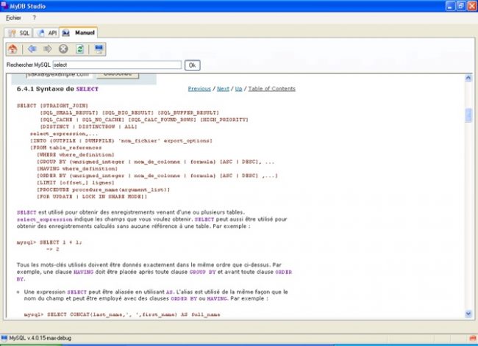Image resolution: width=478 pixels, height=346 pixels.
Task: Go to the manual home page icon
Action: pyautogui.click(x=13, y=49)
